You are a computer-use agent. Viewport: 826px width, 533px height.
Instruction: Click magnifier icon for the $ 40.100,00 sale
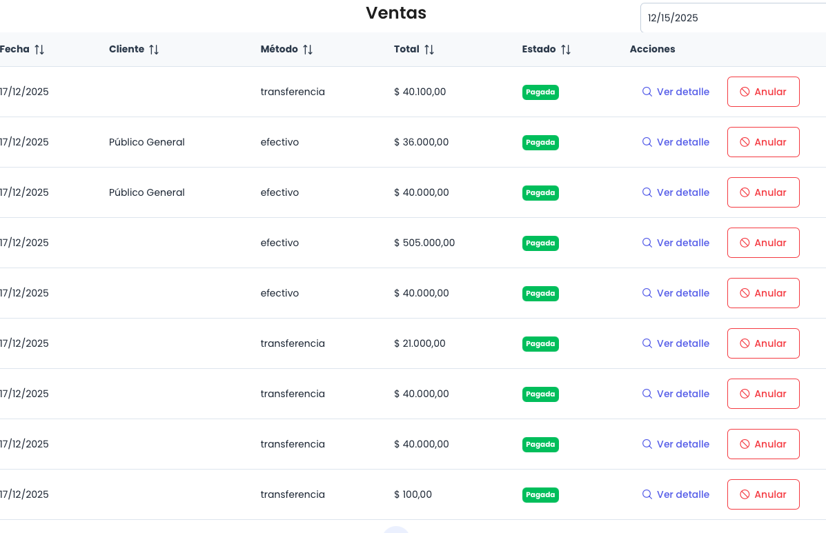(x=647, y=92)
